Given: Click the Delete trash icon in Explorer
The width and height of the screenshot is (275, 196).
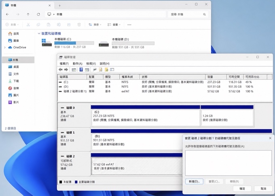Looking at the screenshot, I should click(79, 25).
